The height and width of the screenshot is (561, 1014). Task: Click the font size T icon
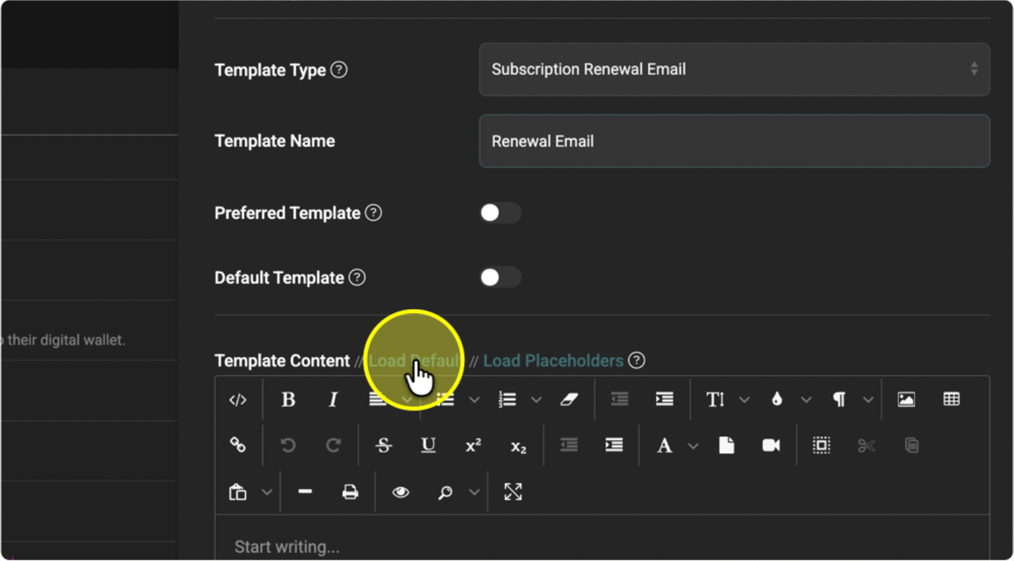(715, 399)
